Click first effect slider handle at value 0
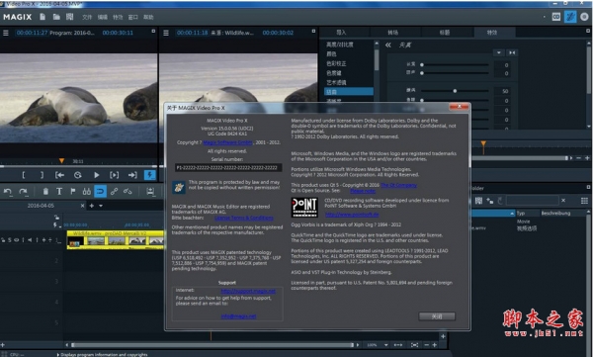The height and width of the screenshot is (357, 593). coord(422,64)
